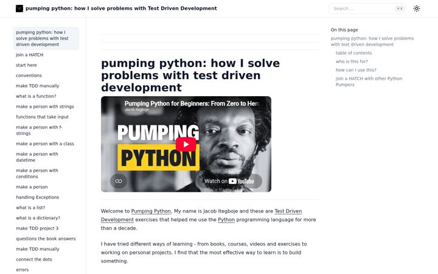Open Watch on YouTube button
The height and width of the screenshot is (274, 438).
click(229, 181)
